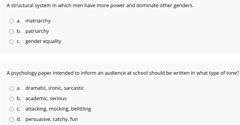Click the 'patriarchy' answer label
Screen dimensions: 240x125
pos(37,31)
